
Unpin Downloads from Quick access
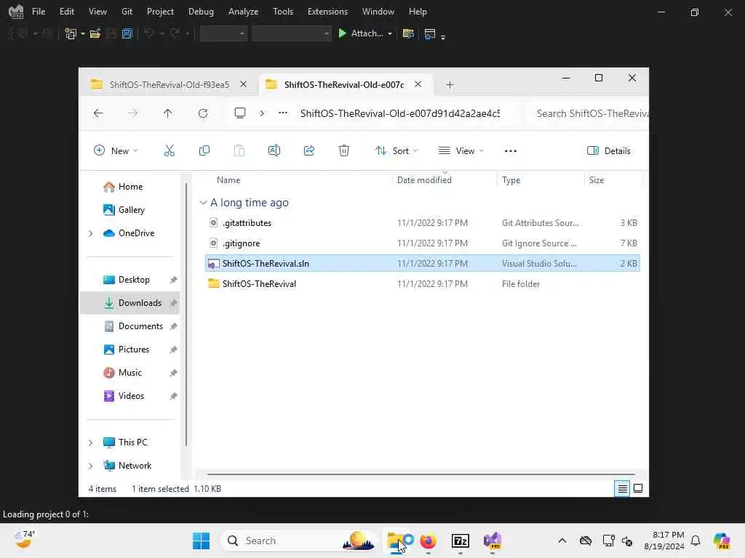(x=173, y=303)
